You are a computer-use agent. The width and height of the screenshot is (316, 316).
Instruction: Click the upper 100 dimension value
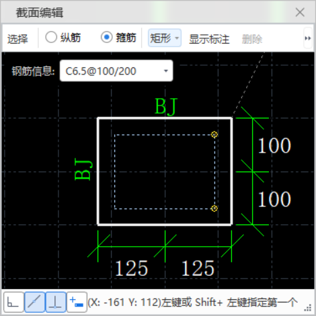pos(274,146)
